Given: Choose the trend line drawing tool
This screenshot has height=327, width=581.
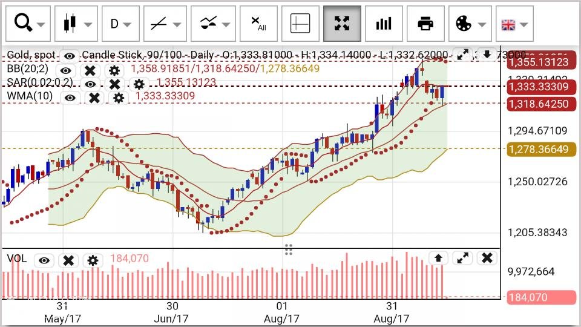Looking at the screenshot, I should pyautogui.click(x=159, y=24).
